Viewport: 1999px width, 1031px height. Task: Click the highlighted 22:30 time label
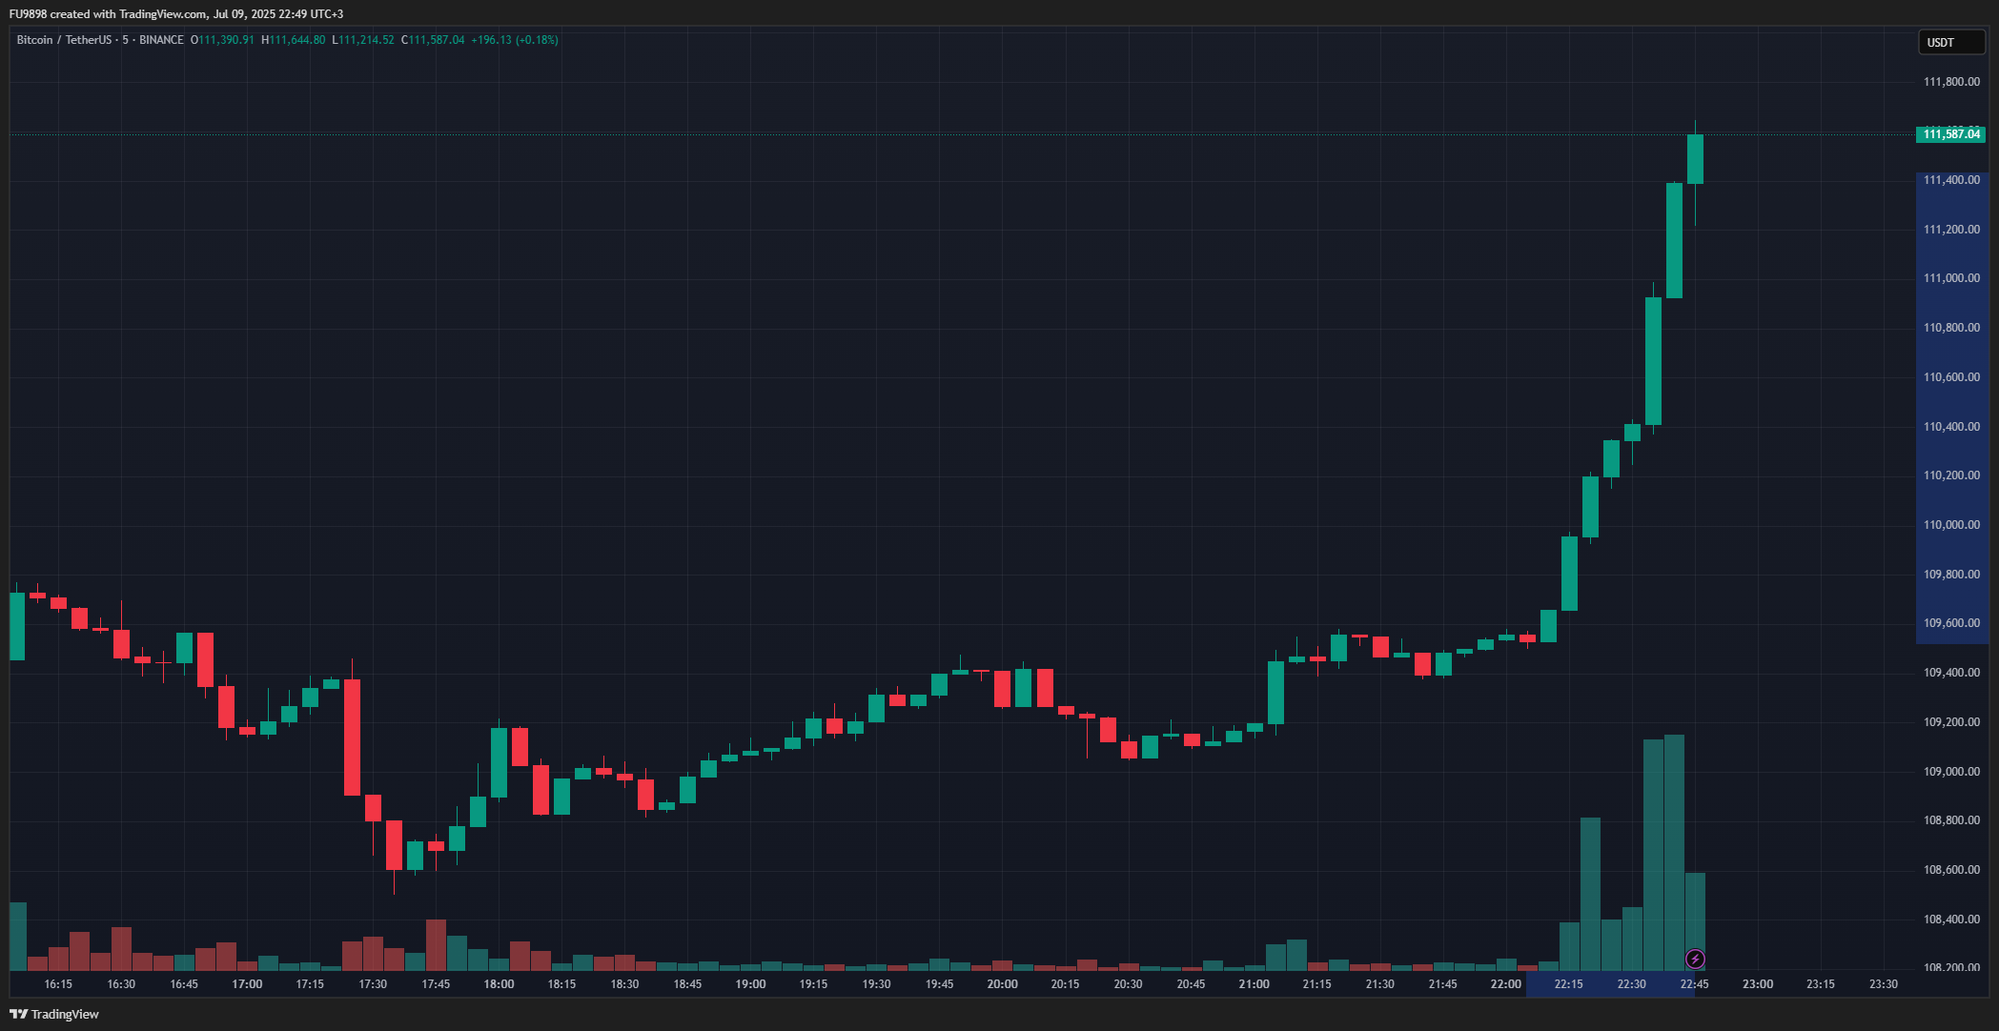[1631, 984]
